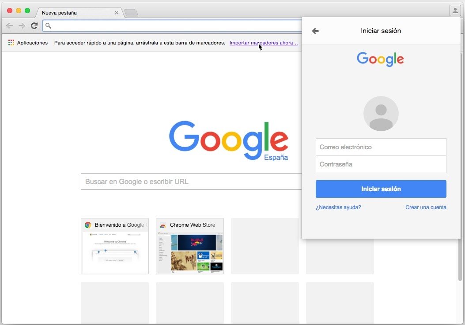This screenshot has width=465, height=325.
Task: Click the 'Para acceder rápido a una página' hint
Action: coord(140,43)
